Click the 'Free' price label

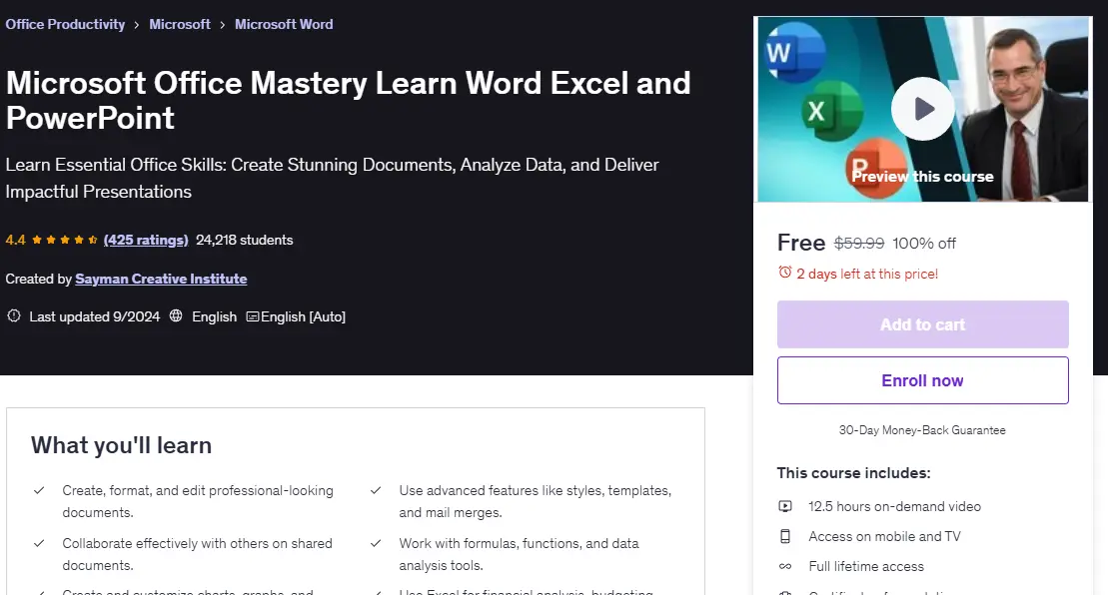pyautogui.click(x=801, y=243)
